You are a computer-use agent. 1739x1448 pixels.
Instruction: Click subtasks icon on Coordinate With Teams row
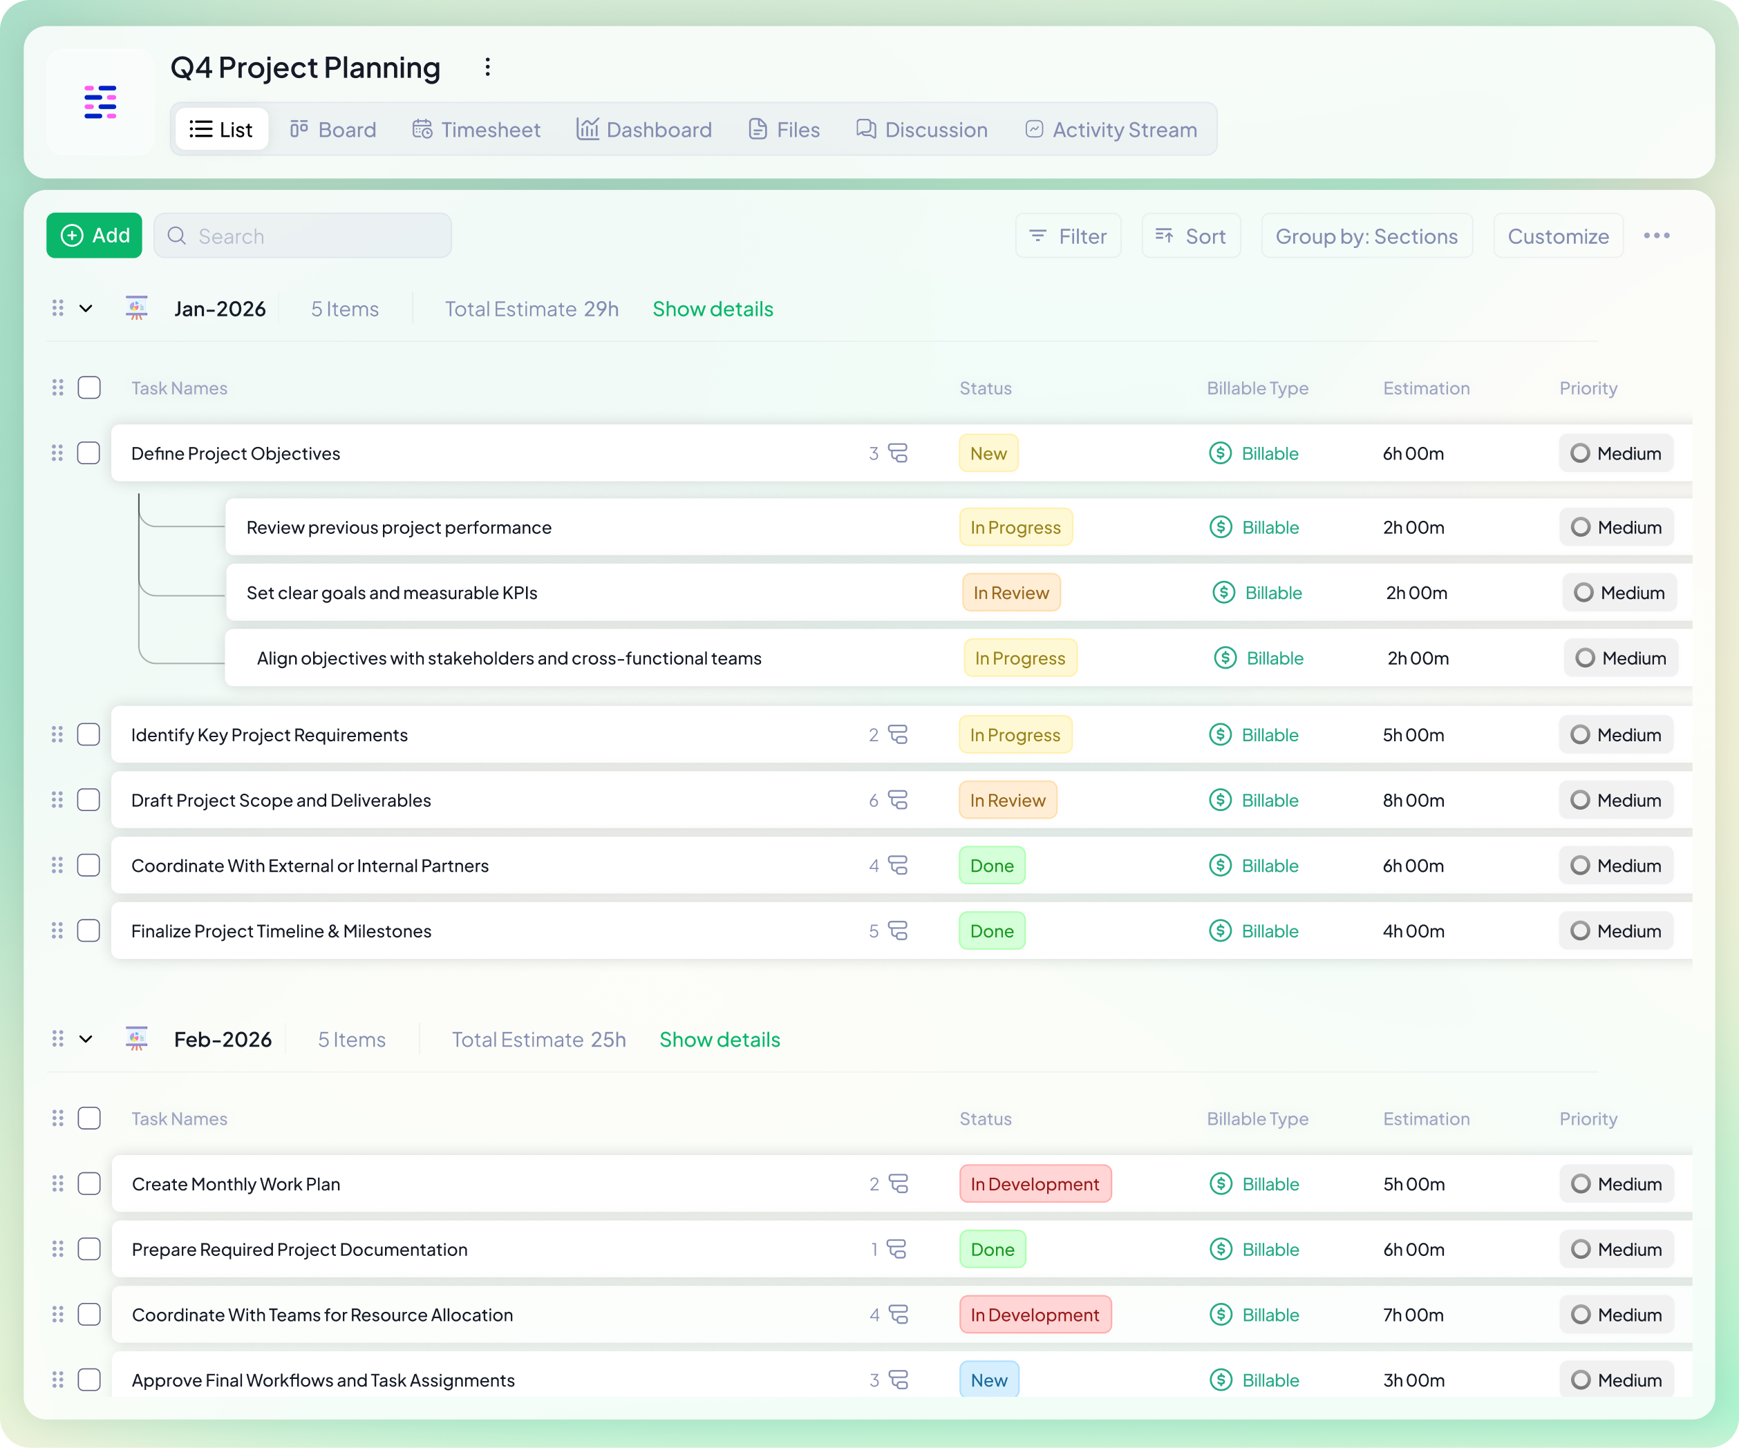click(x=899, y=1314)
